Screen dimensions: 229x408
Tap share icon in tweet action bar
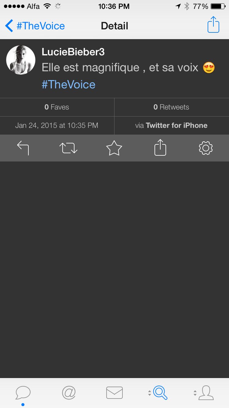(160, 148)
